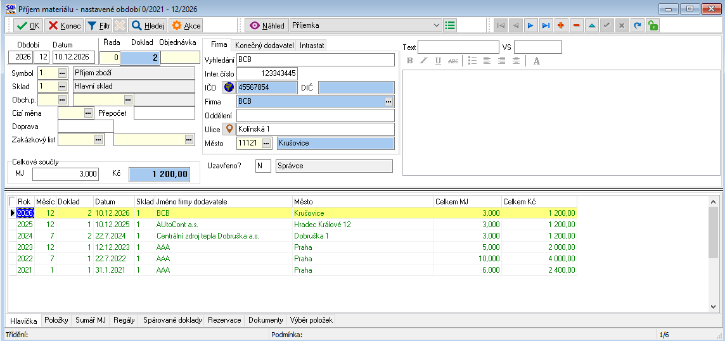Go to the next record arrow

click(x=531, y=25)
